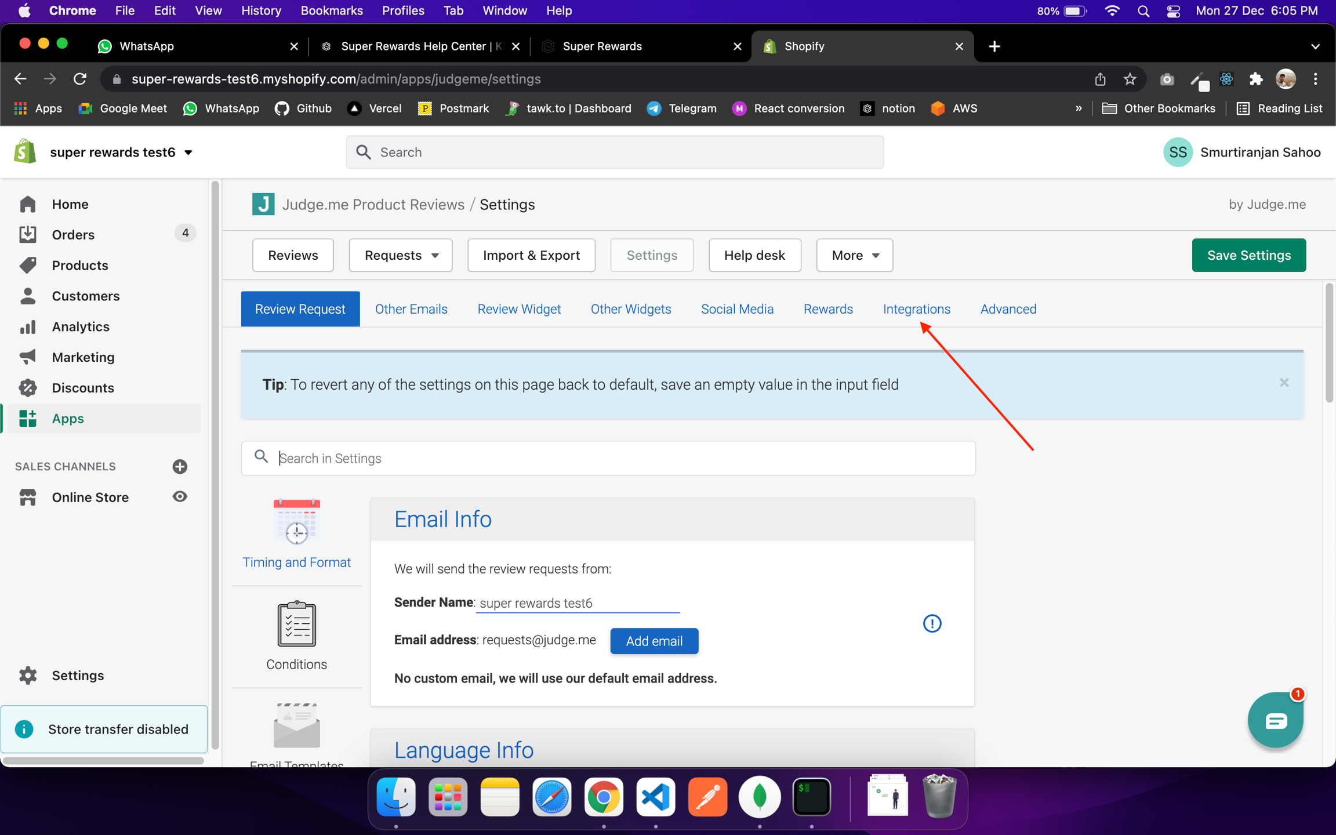The height and width of the screenshot is (835, 1336).
Task: Open Discounts in Shopify sidebar
Action: tap(83, 387)
